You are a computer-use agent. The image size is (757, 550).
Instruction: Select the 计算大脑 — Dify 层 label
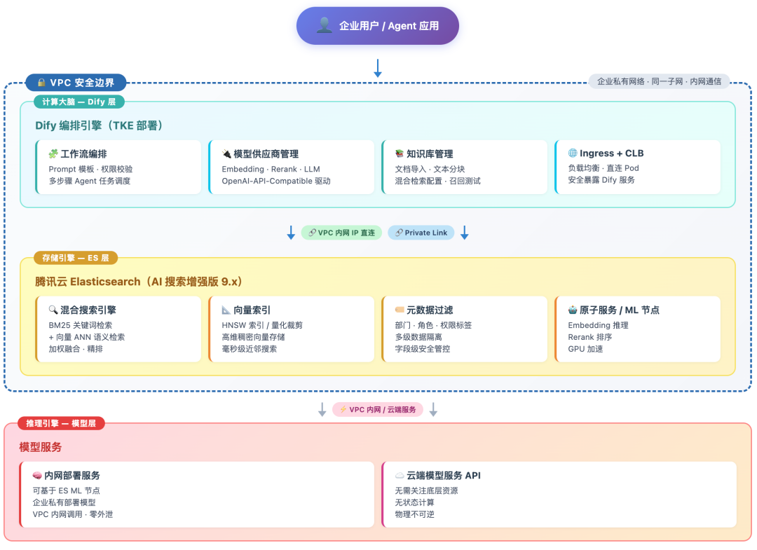pos(79,102)
